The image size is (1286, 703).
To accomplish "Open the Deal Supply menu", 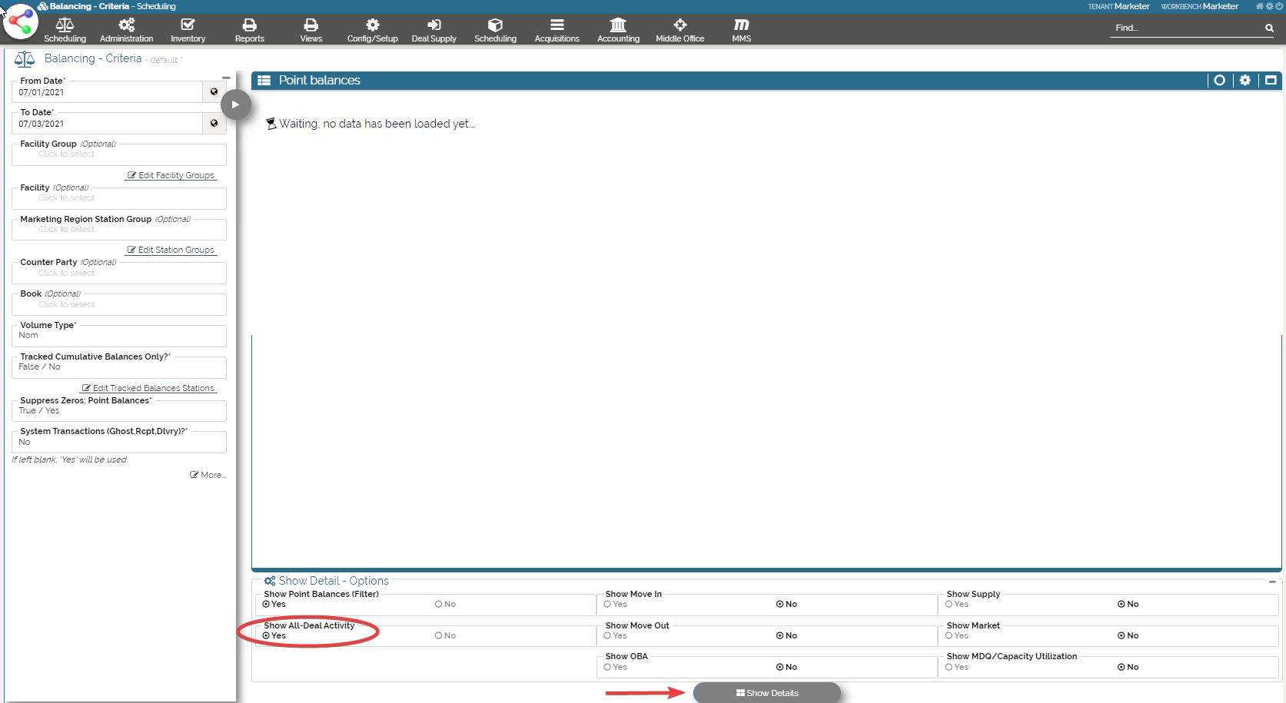I will [434, 30].
